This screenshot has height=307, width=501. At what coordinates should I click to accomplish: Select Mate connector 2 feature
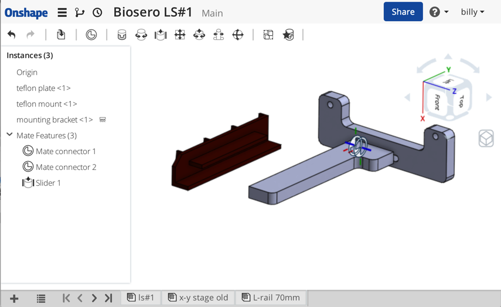(59, 167)
